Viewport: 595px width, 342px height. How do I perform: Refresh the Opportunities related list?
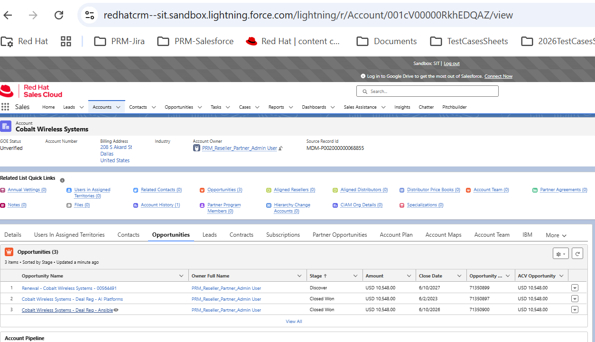click(577, 254)
